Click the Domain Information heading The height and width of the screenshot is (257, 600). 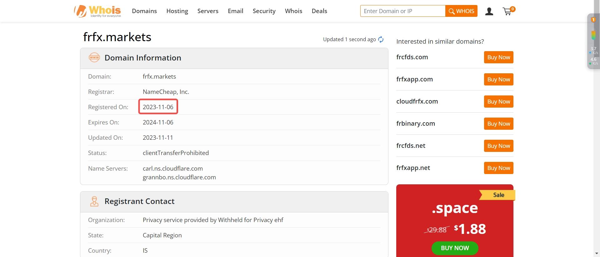point(143,58)
